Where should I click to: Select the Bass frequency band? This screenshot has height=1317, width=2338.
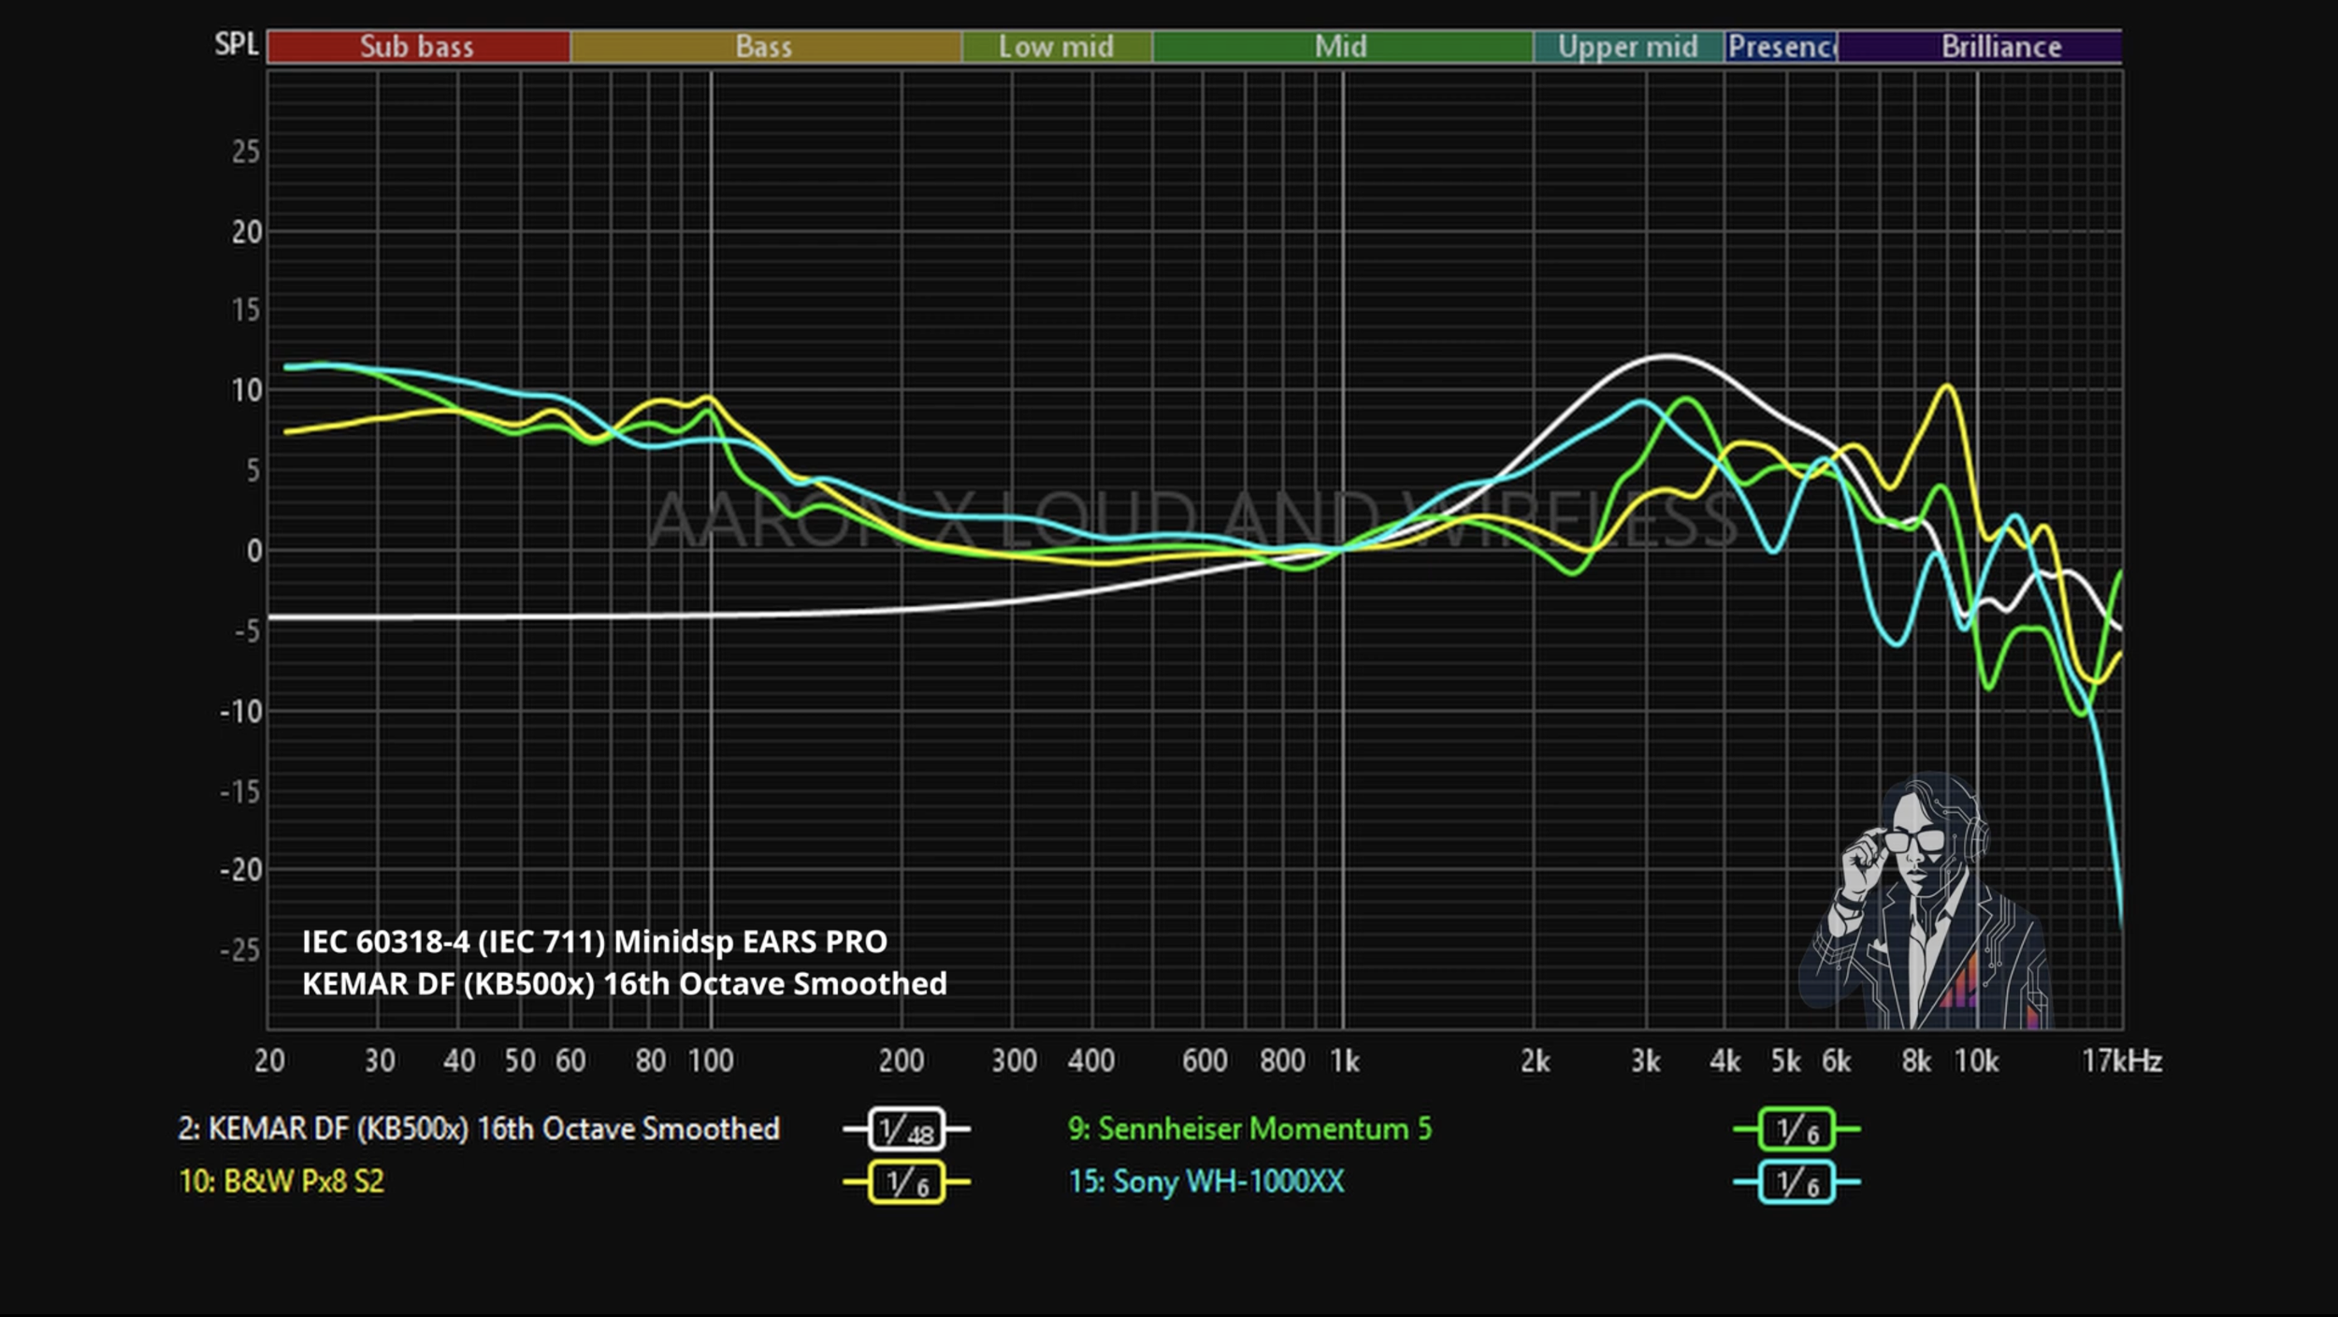tap(766, 47)
